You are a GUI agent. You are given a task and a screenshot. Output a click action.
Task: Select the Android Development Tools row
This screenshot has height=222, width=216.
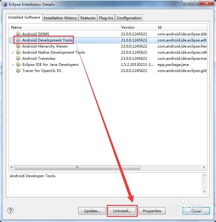[x=108, y=40]
